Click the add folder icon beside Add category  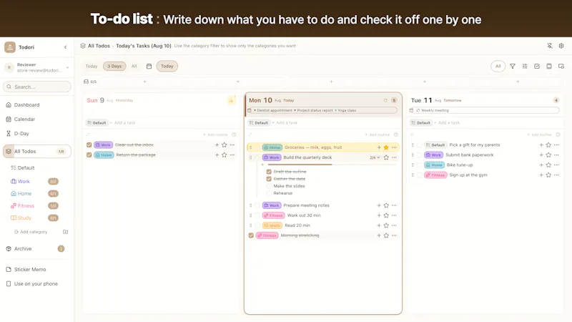(x=65, y=232)
